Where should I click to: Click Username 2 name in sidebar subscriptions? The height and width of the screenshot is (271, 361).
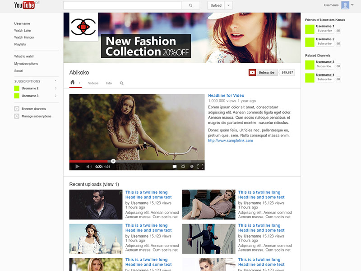30,88
